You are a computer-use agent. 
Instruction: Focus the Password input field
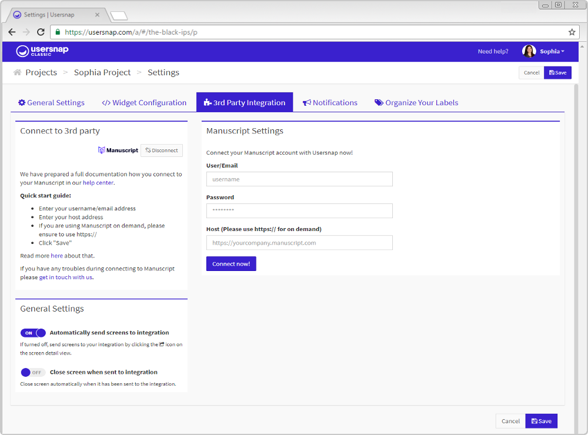coord(299,211)
